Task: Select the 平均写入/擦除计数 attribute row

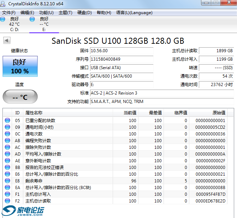Action: [115, 154]
